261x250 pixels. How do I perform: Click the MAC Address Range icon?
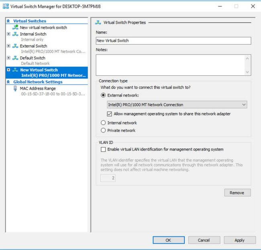[15, 89]
